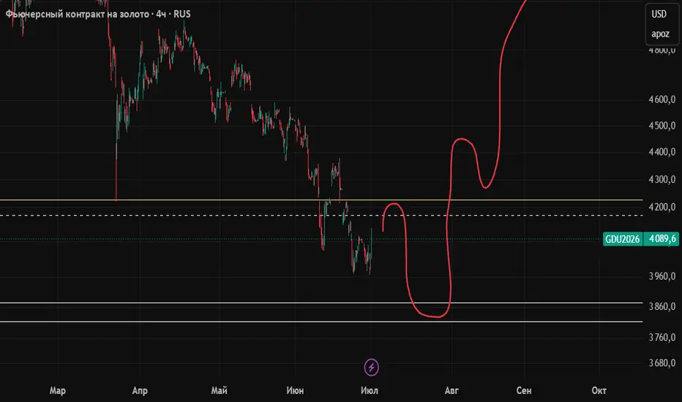Click the 3760,0 price scale value

[662, 338]
